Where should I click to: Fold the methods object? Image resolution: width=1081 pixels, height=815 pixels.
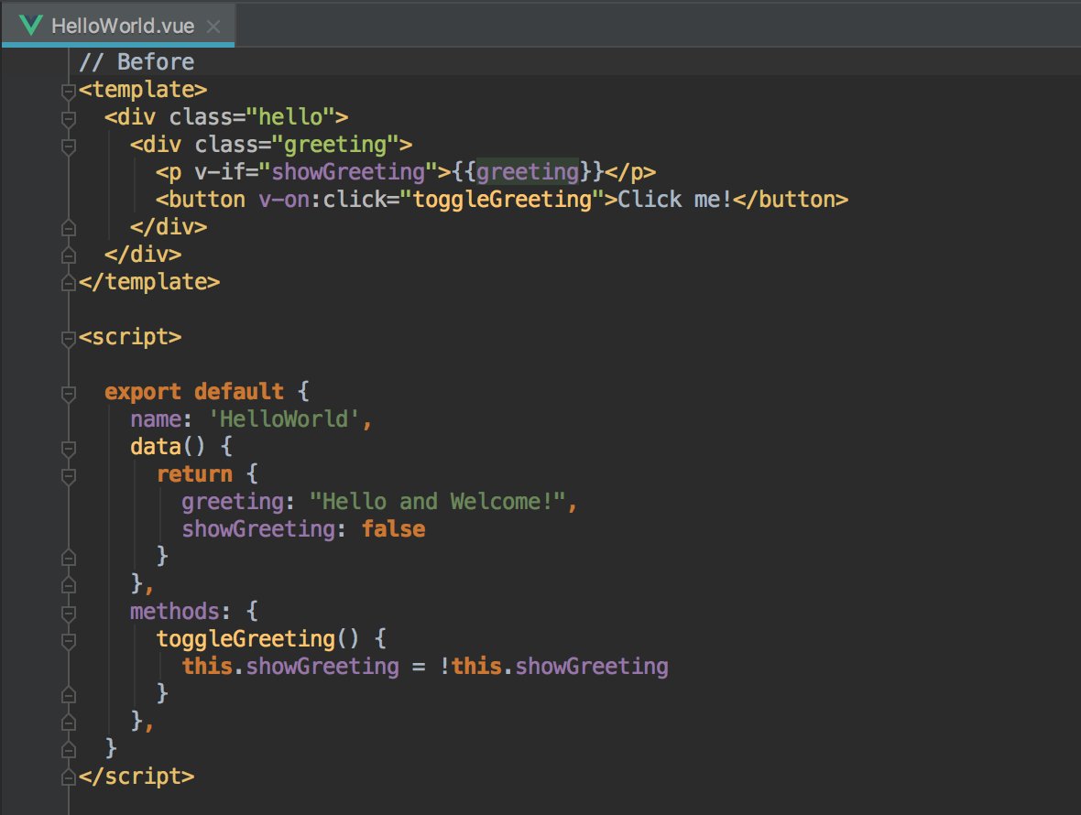click(x=69, y=614)
